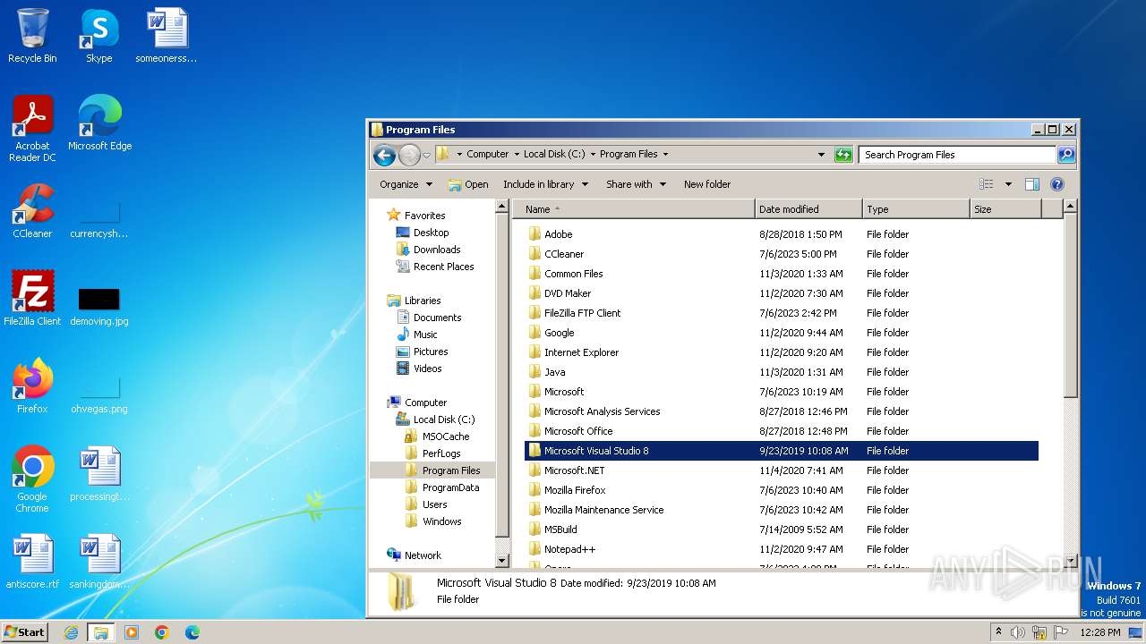Sort by the Type column header
This screenshot has width=1146, height=644.
[x=916, y=209]
